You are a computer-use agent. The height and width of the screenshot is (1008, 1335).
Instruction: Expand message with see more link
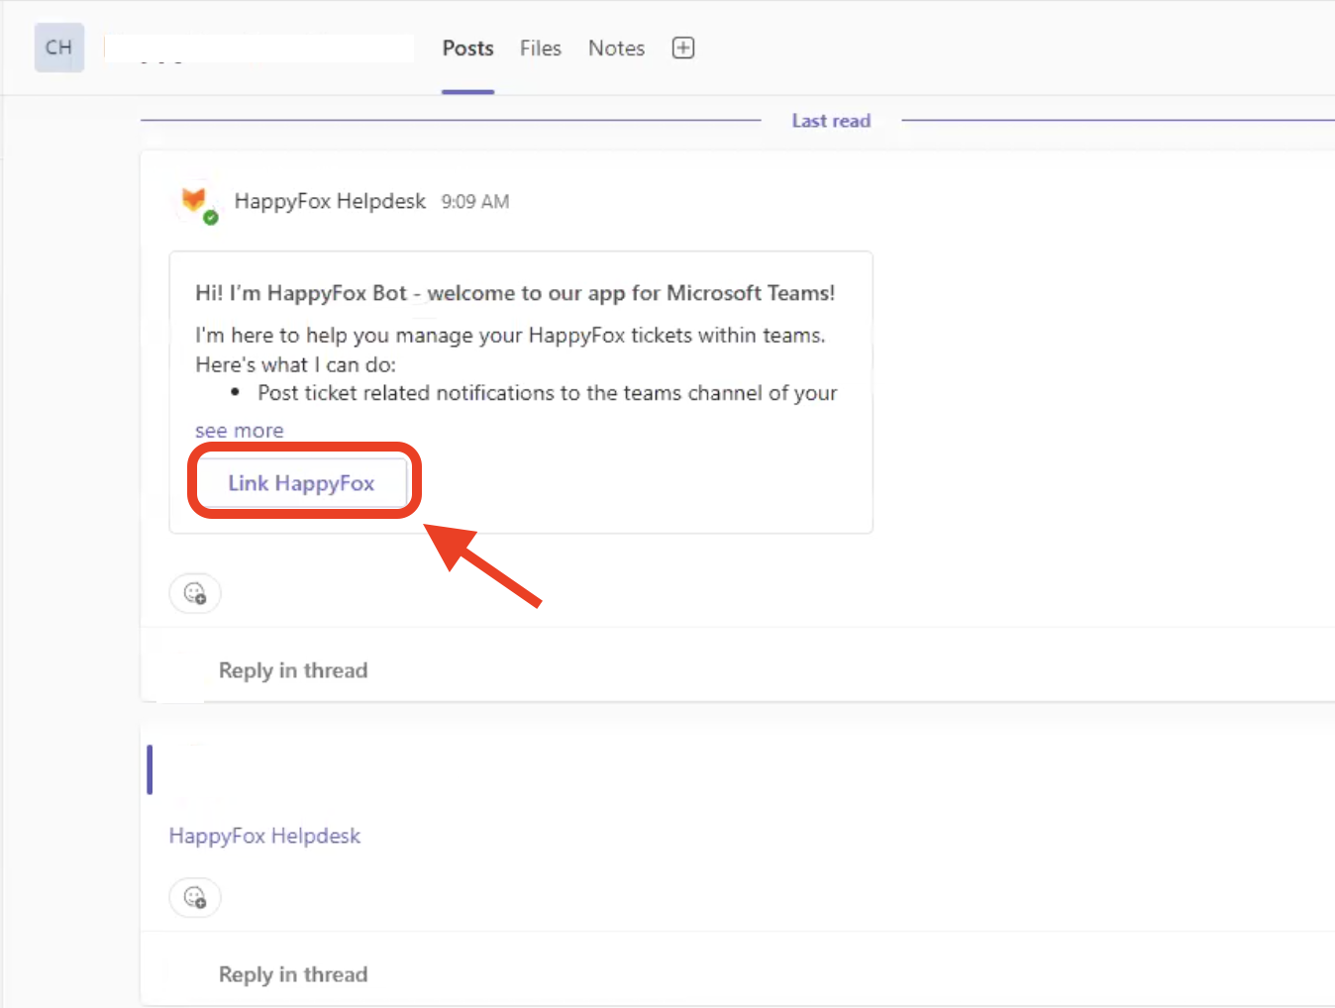tap(239, 431)
